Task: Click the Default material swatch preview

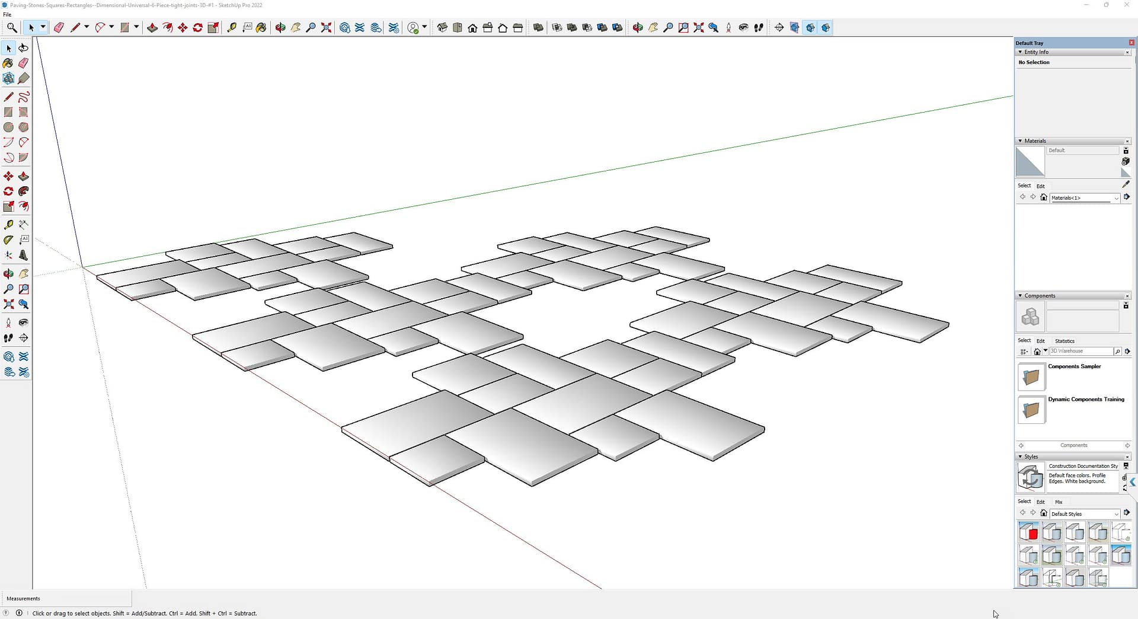Action: pyautogui.click(x=1030, y=161)
